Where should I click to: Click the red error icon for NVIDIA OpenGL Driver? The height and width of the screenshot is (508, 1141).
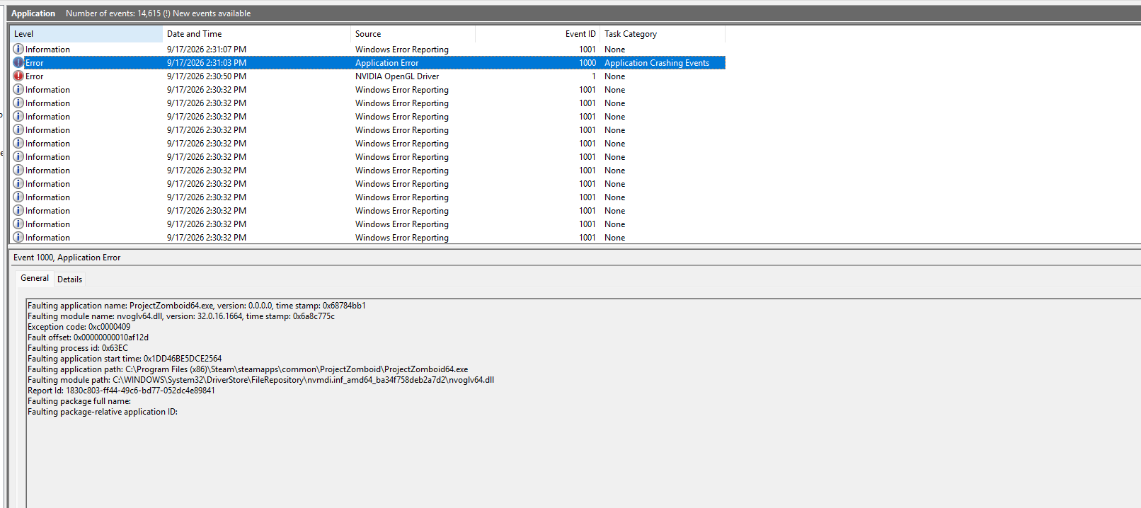point(18,76)
